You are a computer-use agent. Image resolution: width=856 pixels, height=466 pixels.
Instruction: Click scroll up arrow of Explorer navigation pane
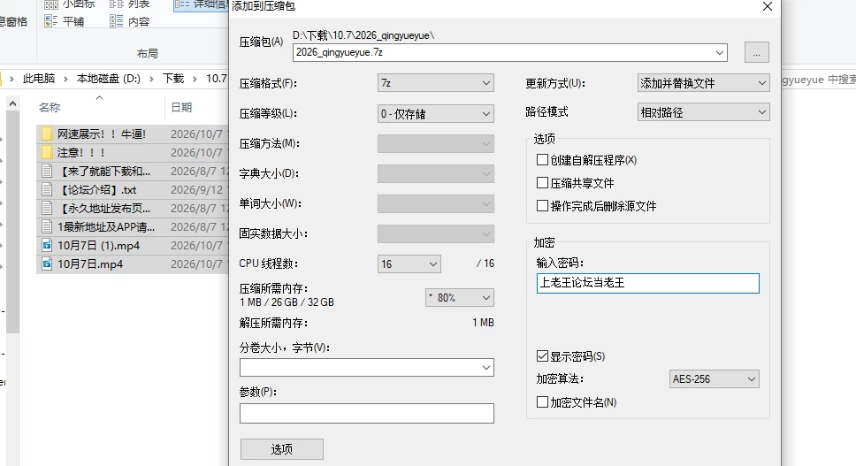coord(12,103)
